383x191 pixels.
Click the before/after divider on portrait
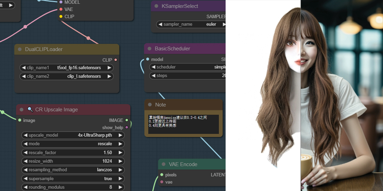click(x=301, y=95)
